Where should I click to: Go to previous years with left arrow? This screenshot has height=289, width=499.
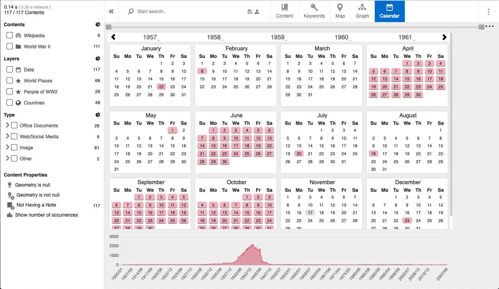click(113, 37)
